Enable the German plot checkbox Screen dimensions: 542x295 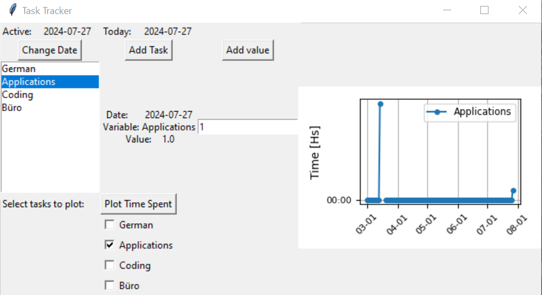point(110,225)
